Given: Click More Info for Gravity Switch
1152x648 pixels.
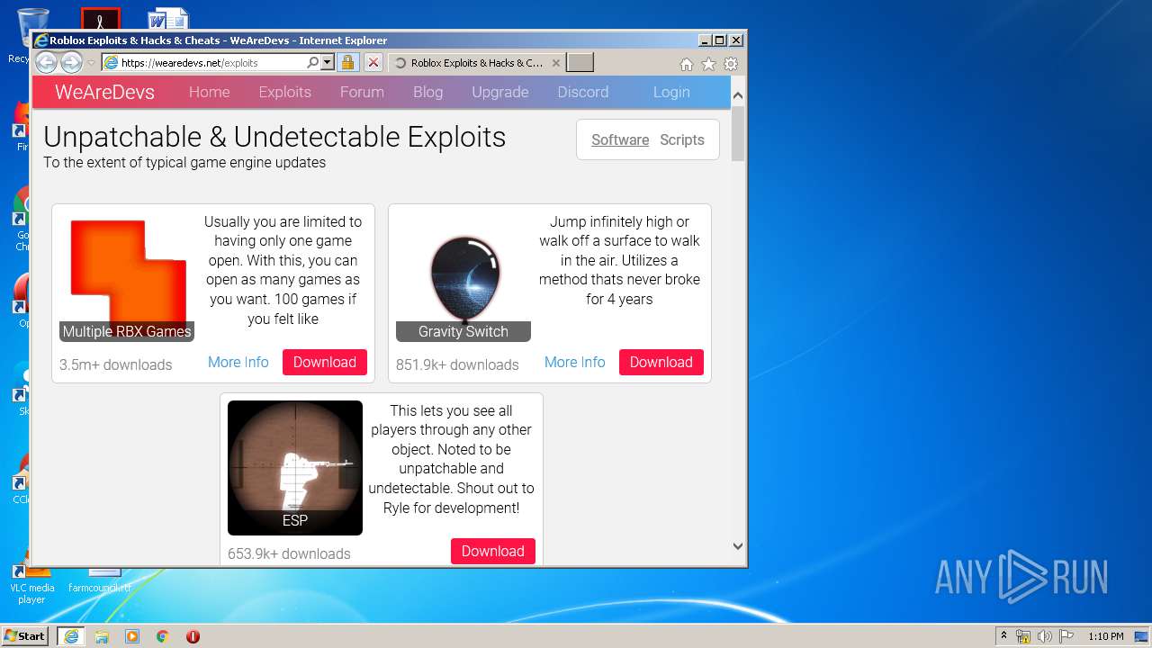Looking at the screenshot, I should 574,362.
